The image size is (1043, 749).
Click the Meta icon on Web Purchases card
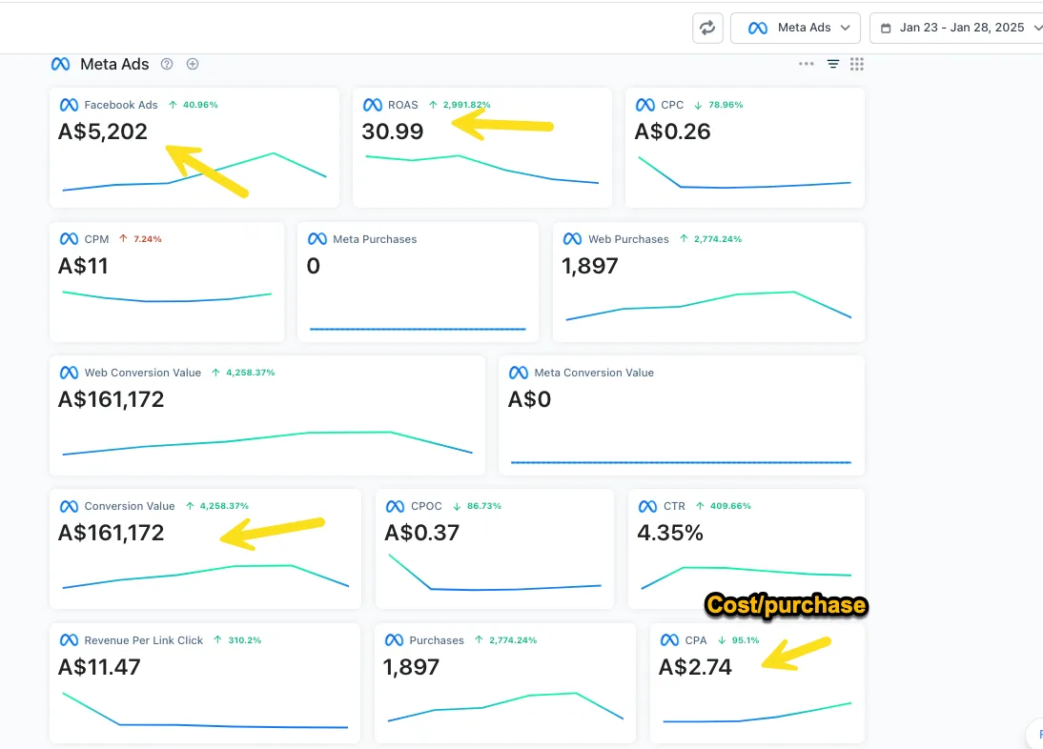pyautogui.click(x=573, y=239)
